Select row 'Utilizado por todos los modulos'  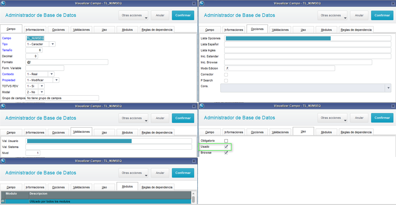tap(96, 201)
